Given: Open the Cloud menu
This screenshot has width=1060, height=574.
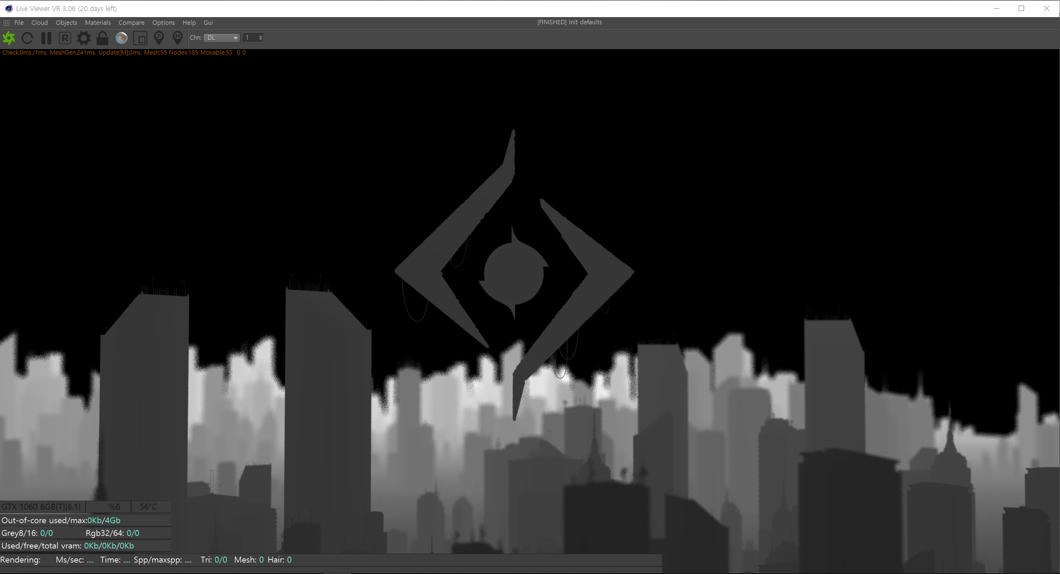Looking at the screenshot, I should pyautogui.click(x=40, y=23).
